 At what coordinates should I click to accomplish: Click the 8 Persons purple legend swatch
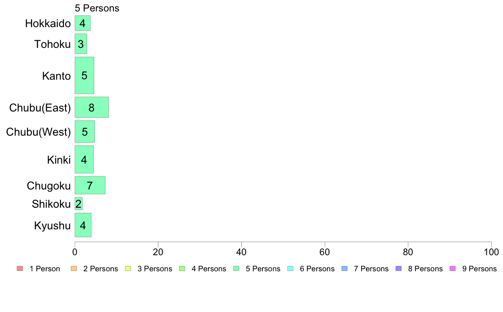coord(399,269)
